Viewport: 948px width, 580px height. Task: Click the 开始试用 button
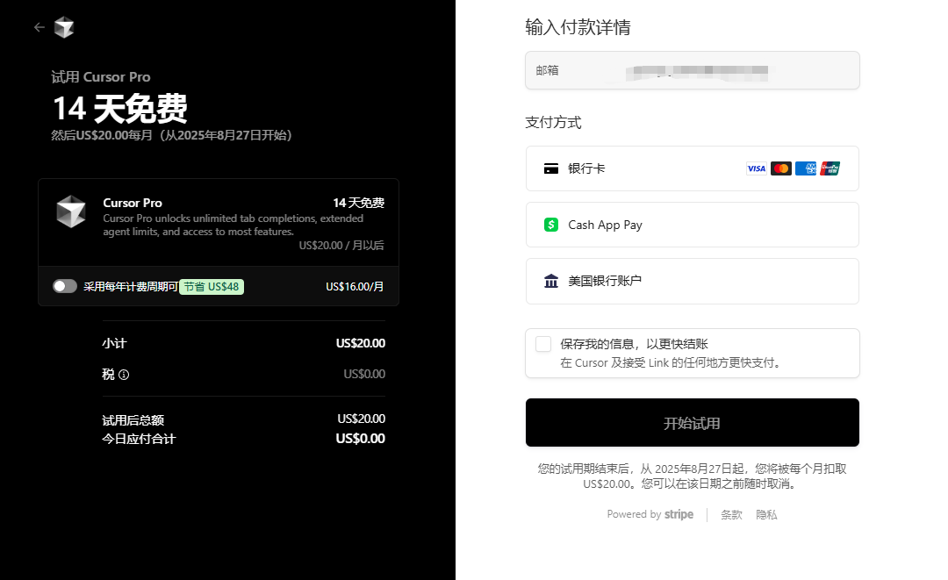692,423
